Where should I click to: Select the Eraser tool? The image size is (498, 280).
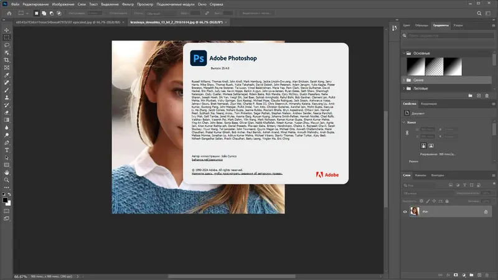[7, 113]
